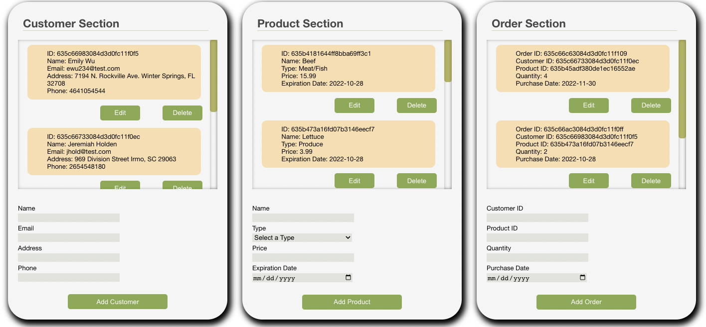Click the product list scrollbar thumb

click(x=448, y=61)
